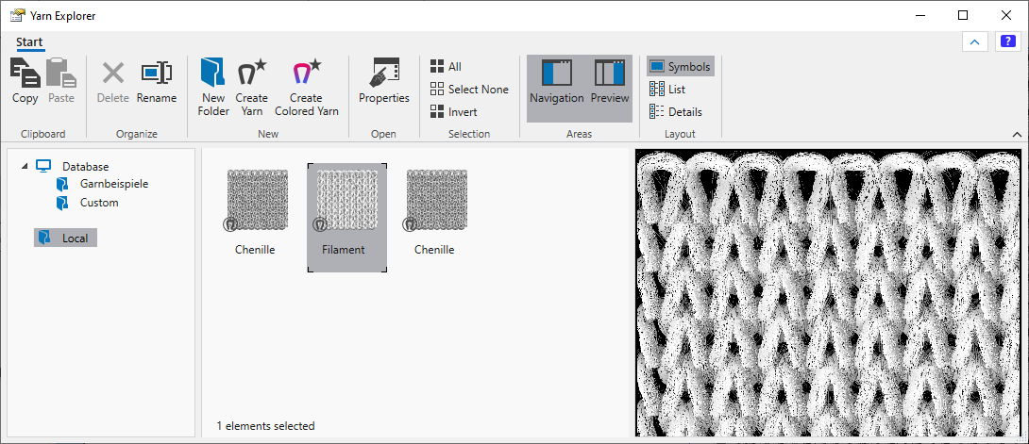Select the Garnbeispiele folder in tree
The width and height of the screenshot is (1029, 444).
coord(113,184)
